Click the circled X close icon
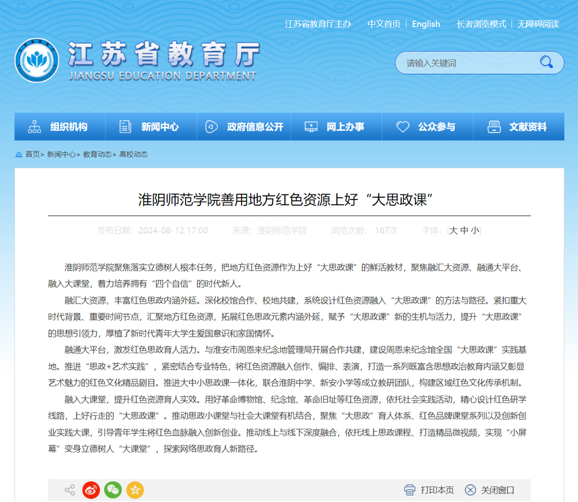 [x=470, y=490]
